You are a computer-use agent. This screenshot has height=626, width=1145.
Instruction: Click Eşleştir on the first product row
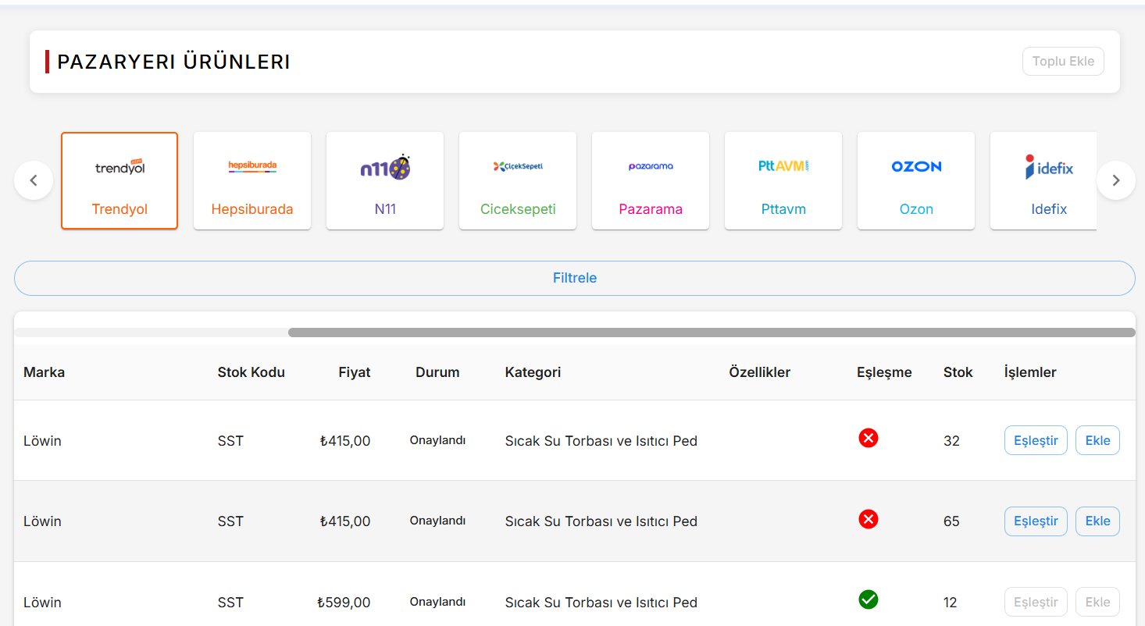click(1036, 440)
